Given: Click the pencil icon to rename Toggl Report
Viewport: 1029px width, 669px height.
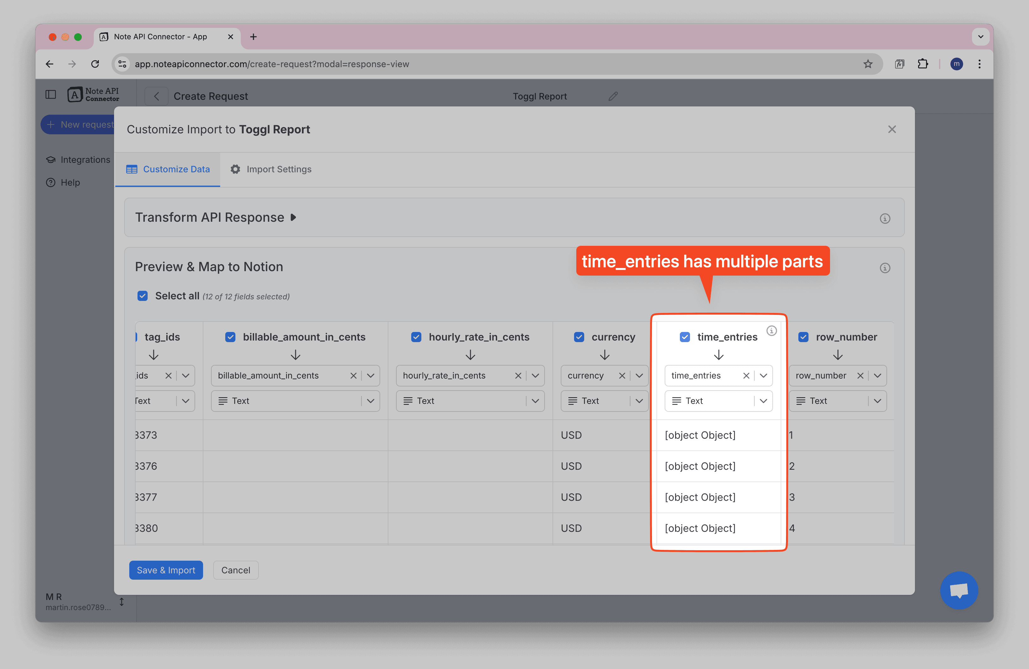Looking at the screenshot, I should (x=613, y=96).
